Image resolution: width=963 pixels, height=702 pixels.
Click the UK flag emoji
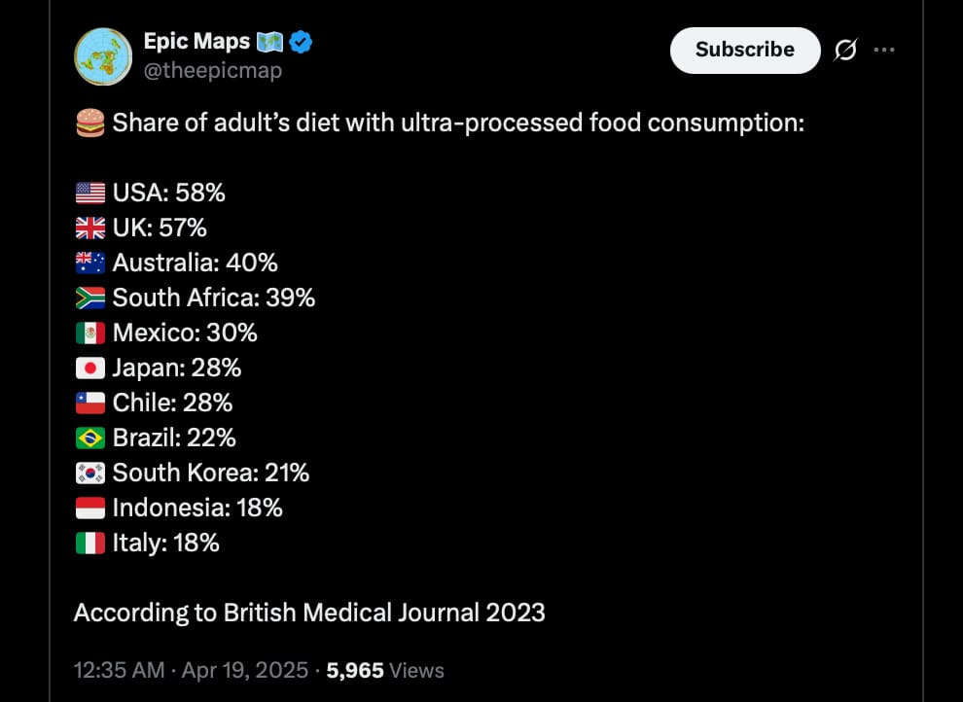90,228
